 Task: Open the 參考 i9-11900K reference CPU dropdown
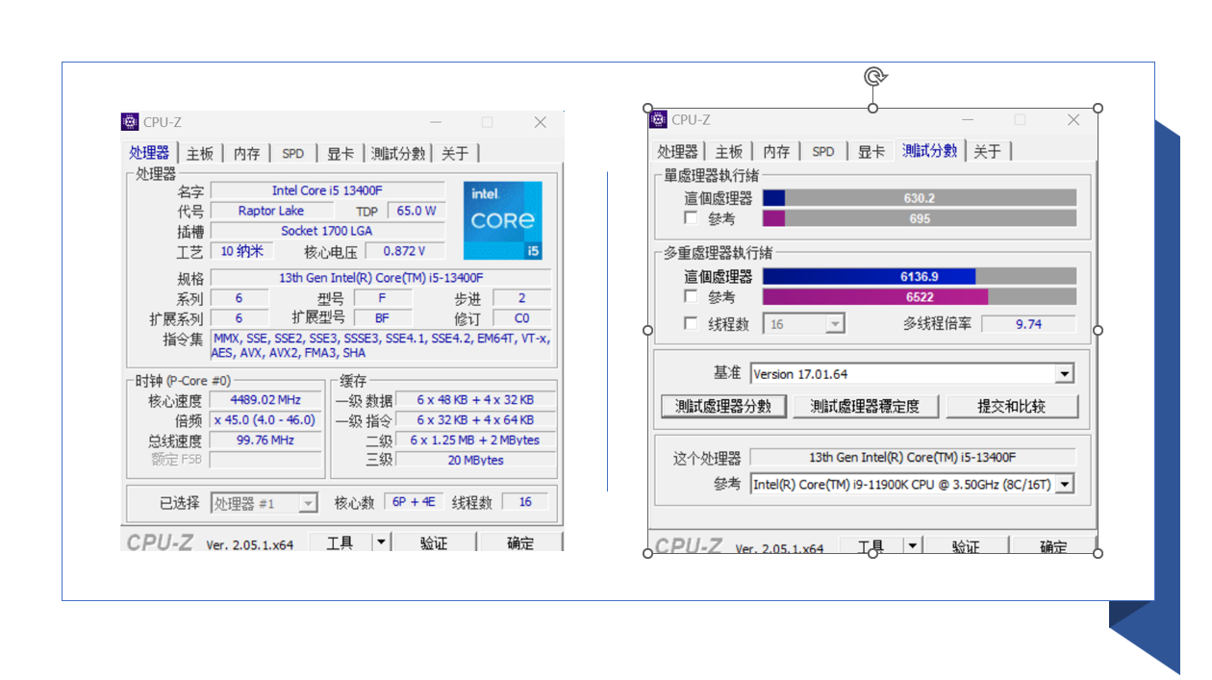pyautogui.click(x=1064, y=485)
